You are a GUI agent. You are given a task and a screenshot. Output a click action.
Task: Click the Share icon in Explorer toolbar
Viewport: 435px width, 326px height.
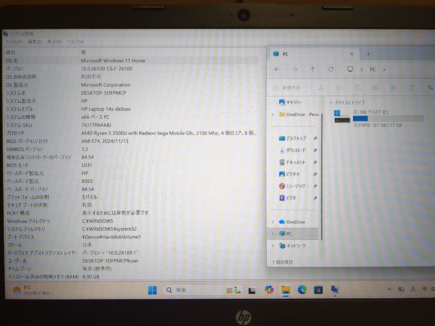(394, 87)
